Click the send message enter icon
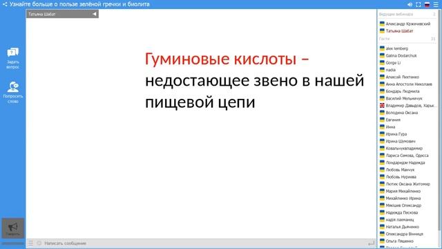Image resolution: width=442 pixels, height=249 pixels. 372,243
